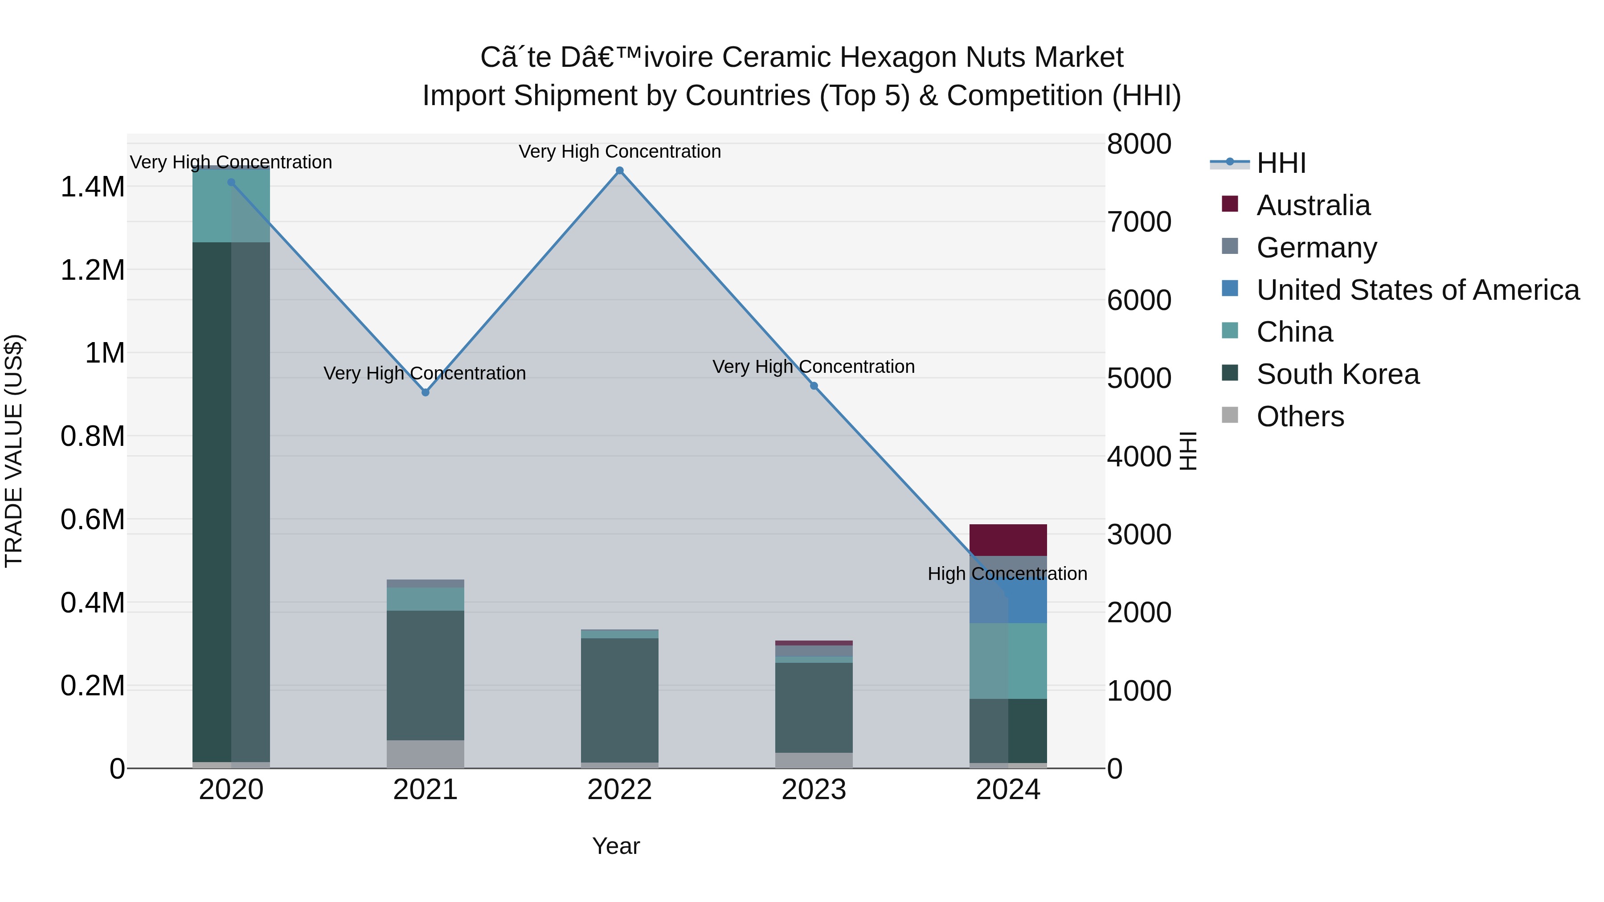The height and width of the screenshot is (902, 1604).
Task: Click the 'High Concentration' annotation for 2024
Action: click(1007, 573)
